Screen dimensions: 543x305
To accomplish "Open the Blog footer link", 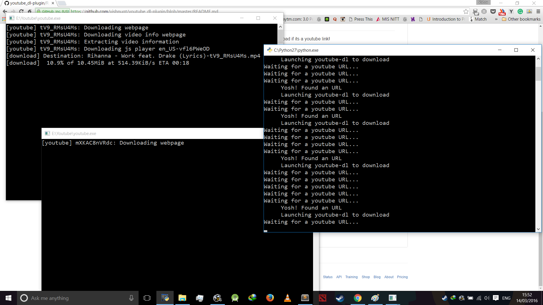I will coord(377,277).
